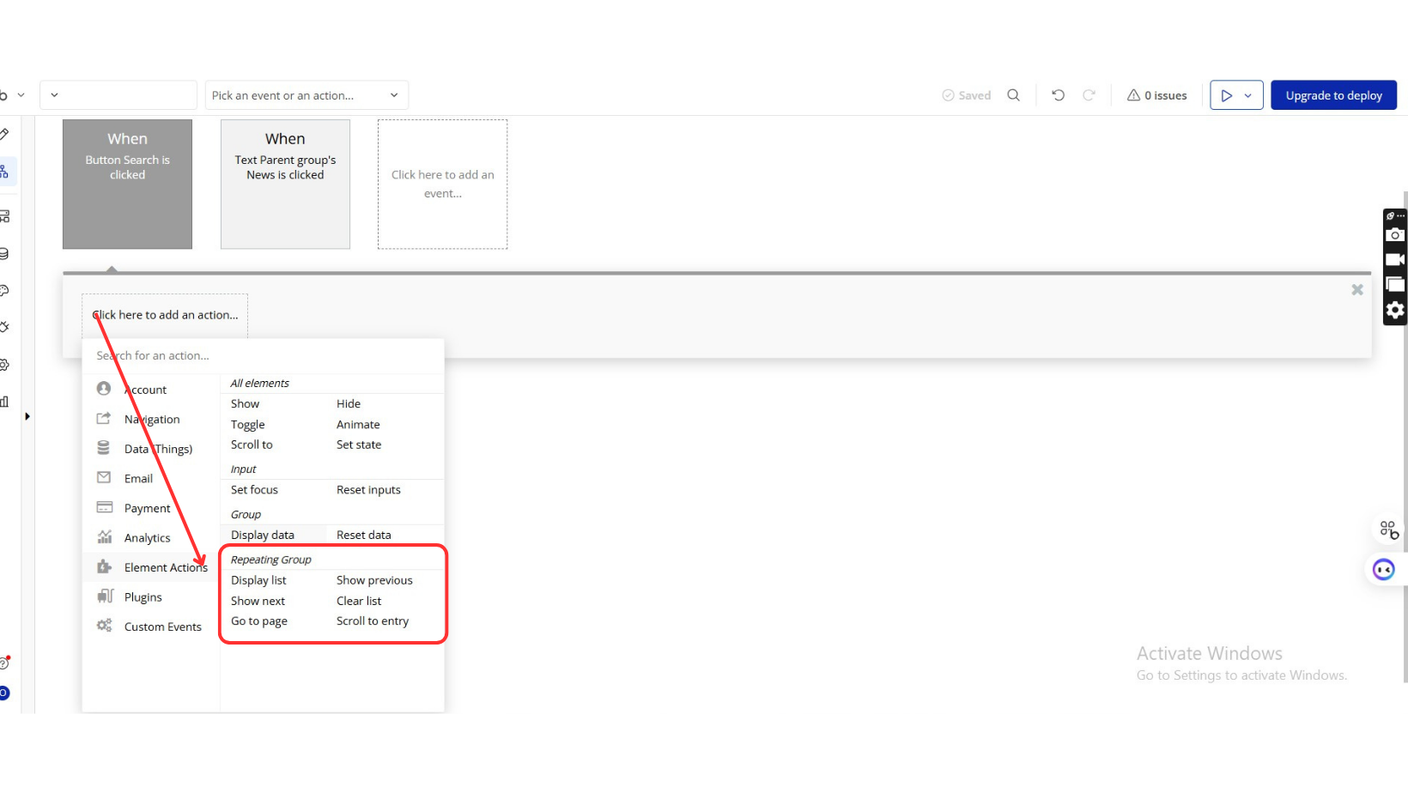Screen dimensions: 1408x793
Task: Open the Bubble shortcuts grid icon
Action: [1388, 530]
